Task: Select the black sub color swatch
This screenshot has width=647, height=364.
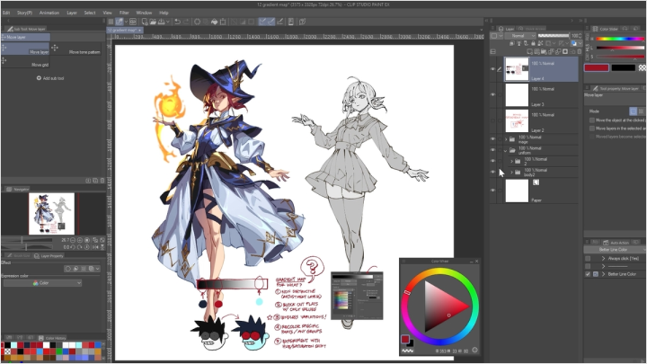Action: coord(623,67)
